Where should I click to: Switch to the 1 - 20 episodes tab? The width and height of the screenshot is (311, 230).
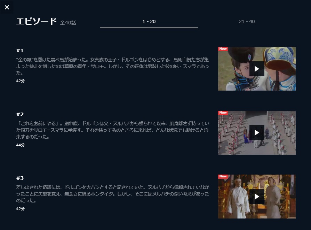pyautogui.click(x=149, y=22)
